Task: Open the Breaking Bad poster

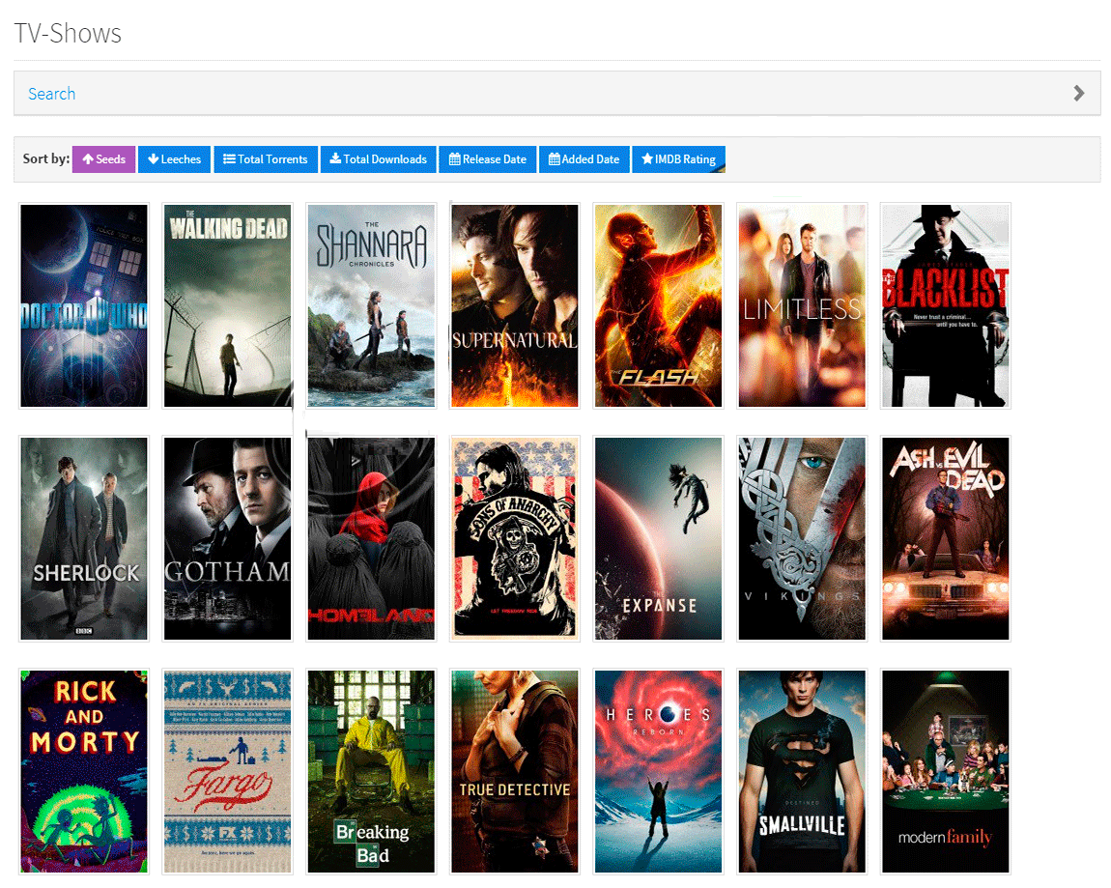Action: click(371, 772)
